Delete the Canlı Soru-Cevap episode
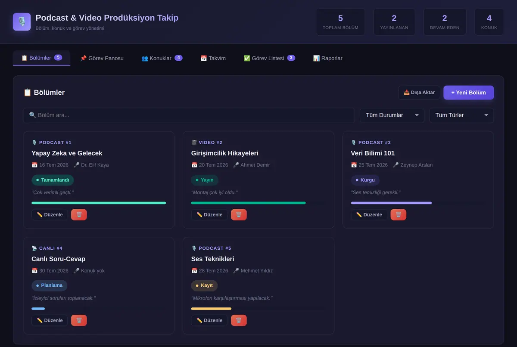The height and width of the screenshot is (347, 517). 79,320
